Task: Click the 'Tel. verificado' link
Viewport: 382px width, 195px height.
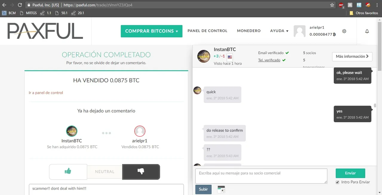Action: click(x=269, y=60)
